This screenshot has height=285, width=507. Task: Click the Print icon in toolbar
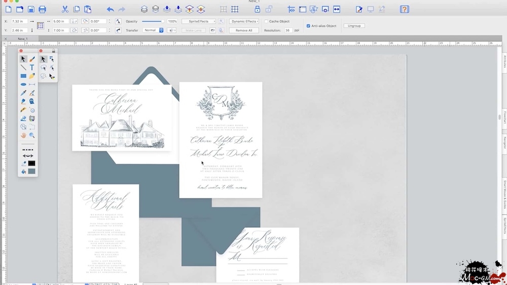coord(42,9)
